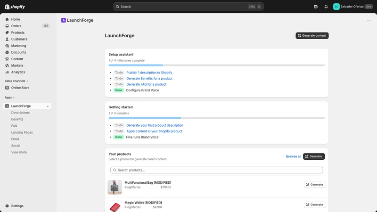Click Generate FAQ for a product link
377x212 pixels.
pyautogui.click(x=146, y=84)
